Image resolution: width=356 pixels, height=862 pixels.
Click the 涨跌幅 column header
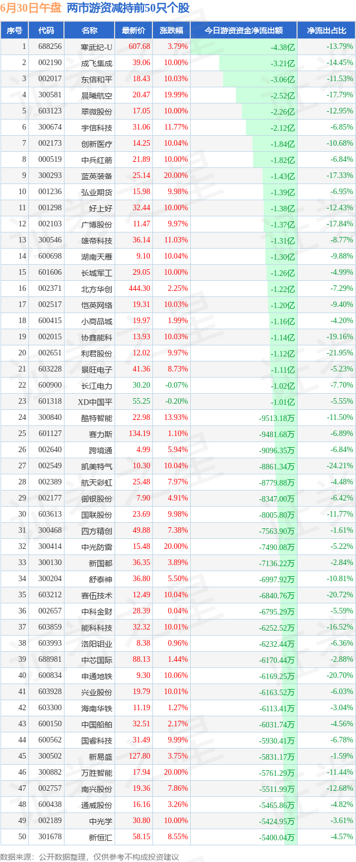(x=171, y=31)
